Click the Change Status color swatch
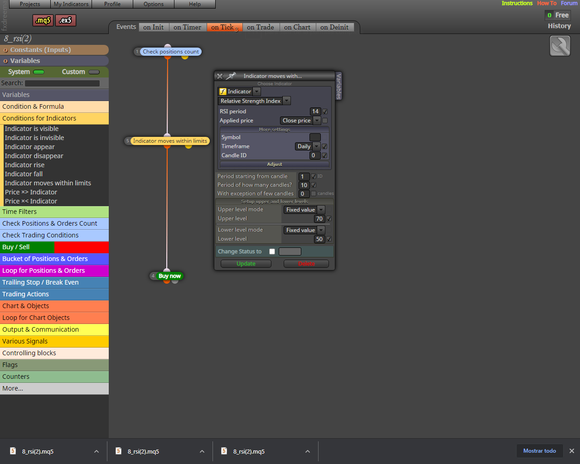The image size is (580, 464). click(290, 251)
